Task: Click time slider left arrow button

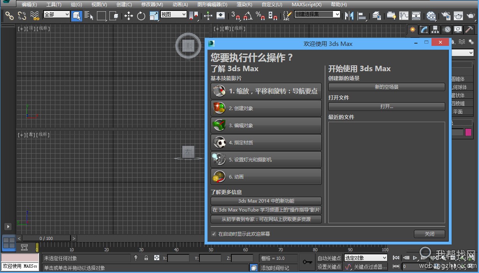Action: tap(19, 238)
